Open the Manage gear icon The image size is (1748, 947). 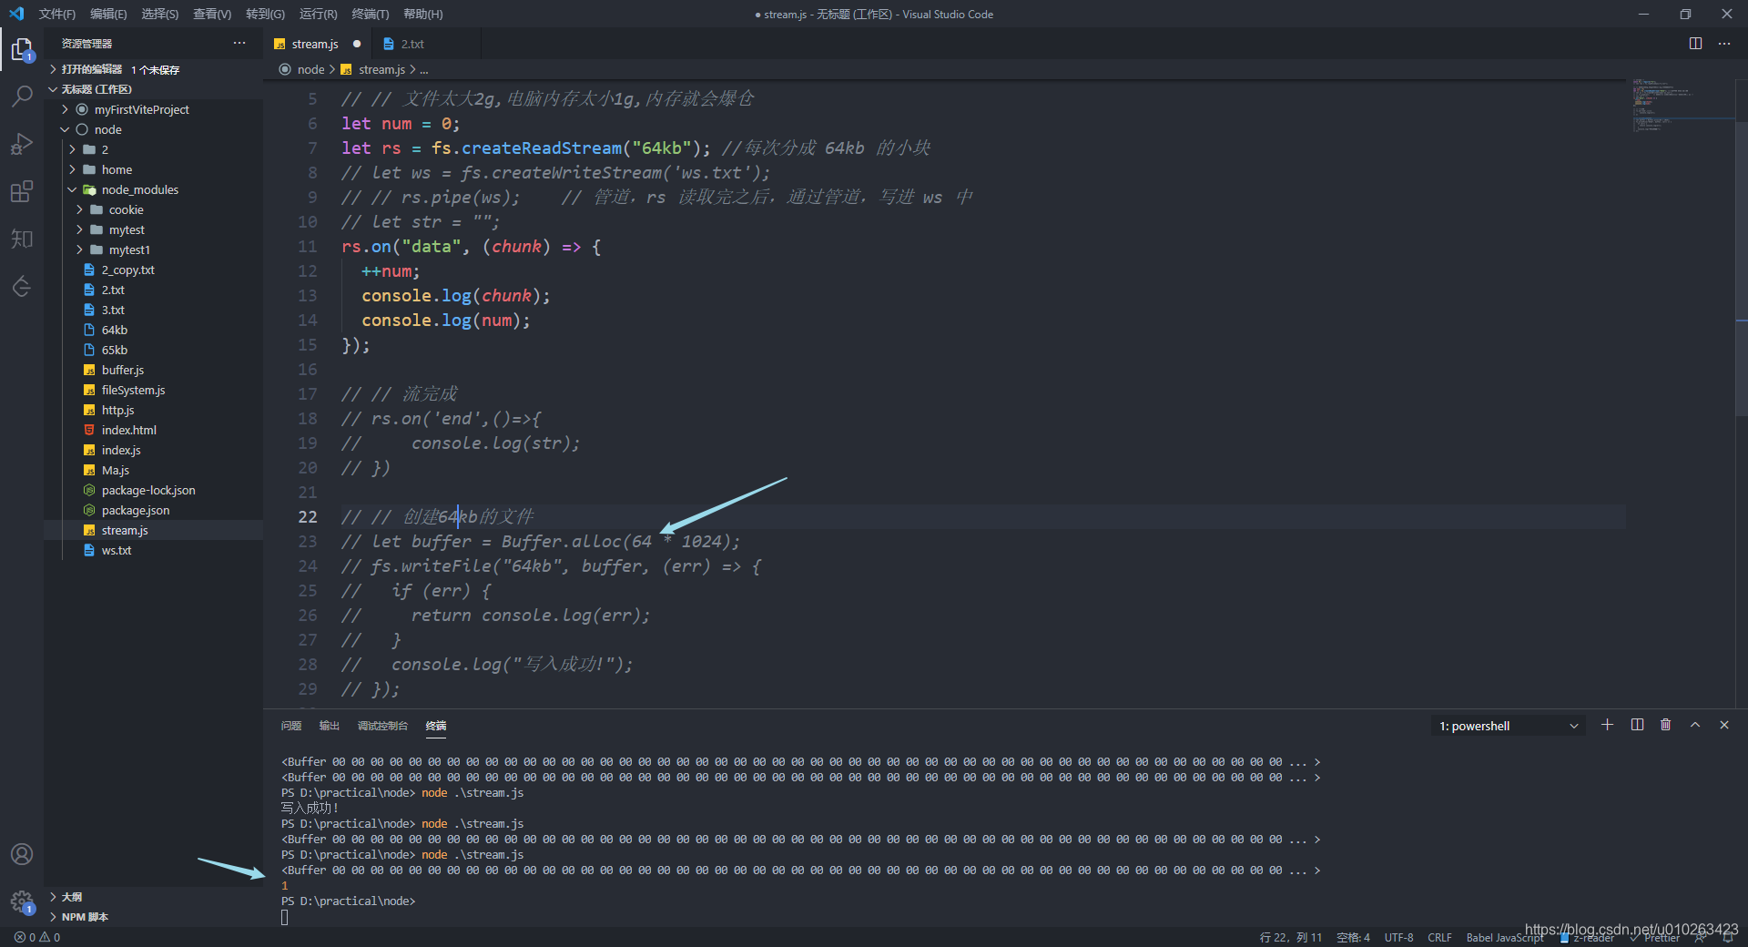tap(22, 901)
